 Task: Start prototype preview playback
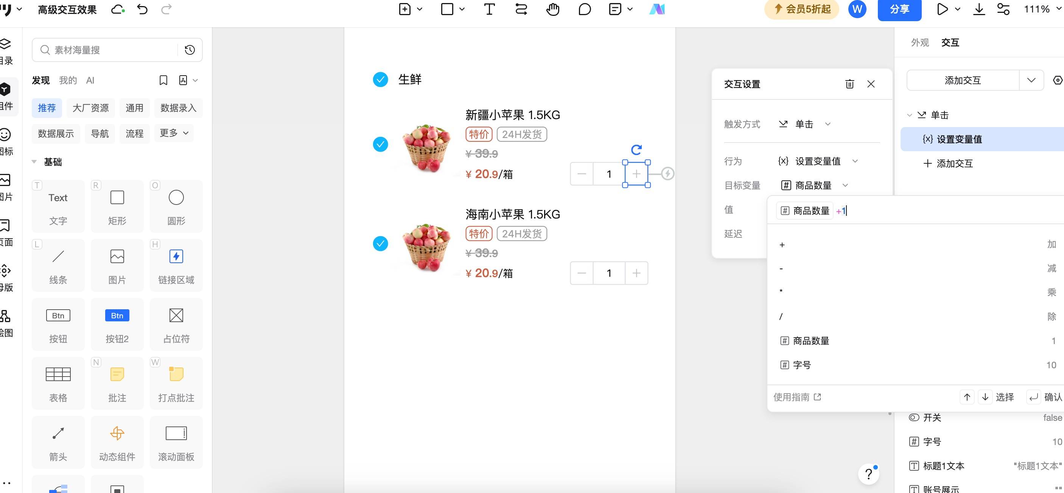pyautogui.click(x=942, y=9)
